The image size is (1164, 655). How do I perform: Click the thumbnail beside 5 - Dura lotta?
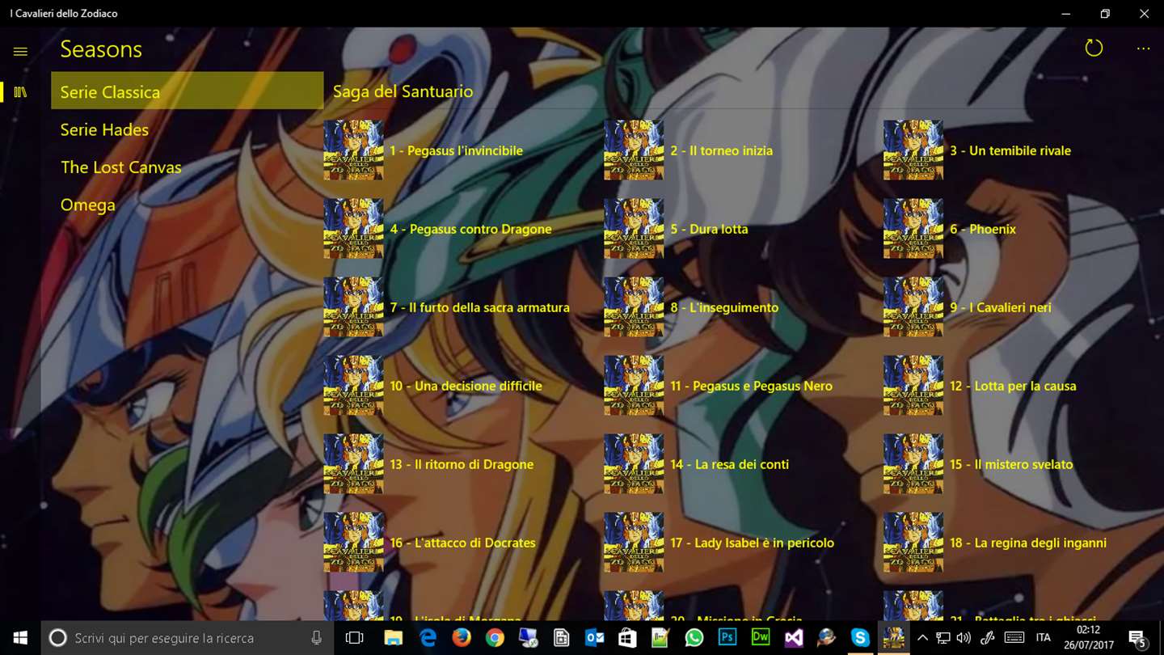(x=634, y=229)
